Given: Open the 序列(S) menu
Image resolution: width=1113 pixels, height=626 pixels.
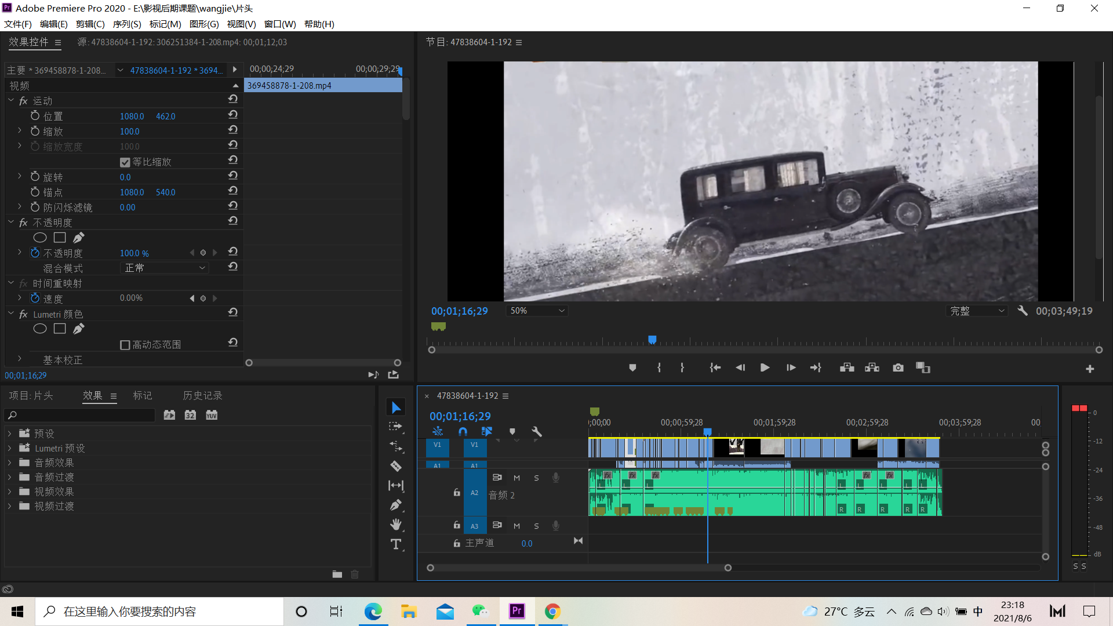Looking at the screenshot, I should pos(126,24).
